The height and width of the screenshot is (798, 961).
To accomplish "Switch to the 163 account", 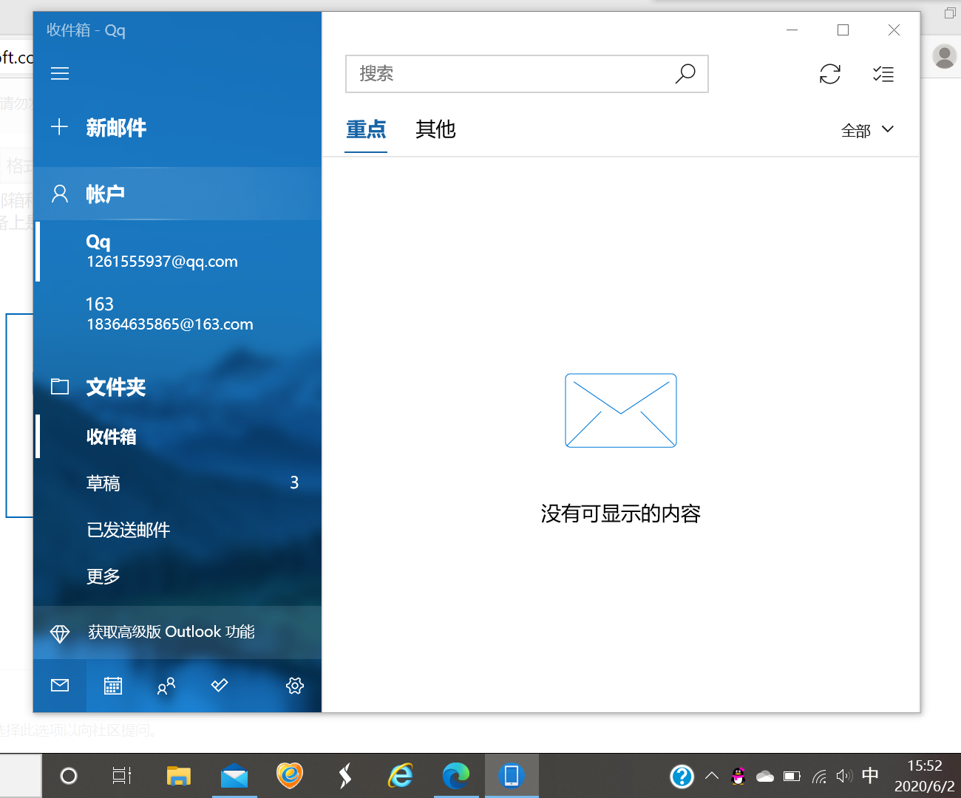I will point(177,314).
